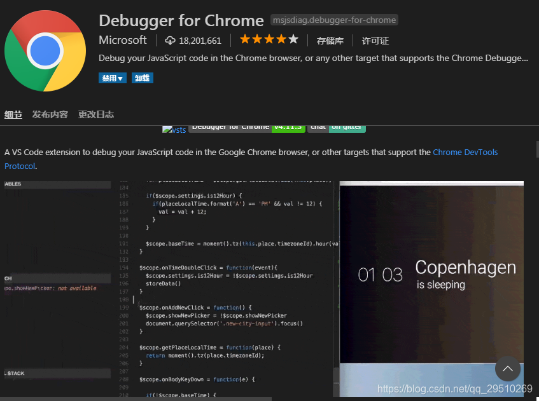Click the vertical scrollbar thumb
539x401 pixels.
(x=537, y=149)
